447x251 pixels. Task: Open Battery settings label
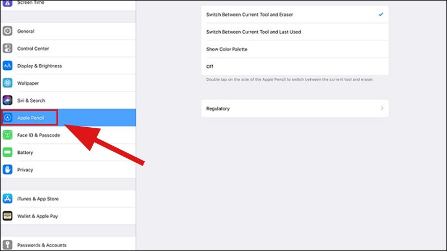pos(25,152)
